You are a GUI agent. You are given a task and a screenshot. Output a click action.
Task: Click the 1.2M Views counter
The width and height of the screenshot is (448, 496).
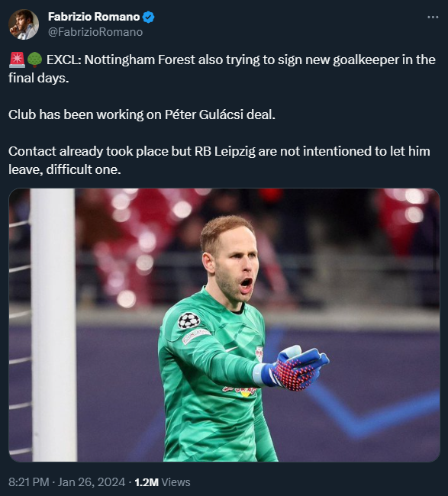(x=163, y=482)
